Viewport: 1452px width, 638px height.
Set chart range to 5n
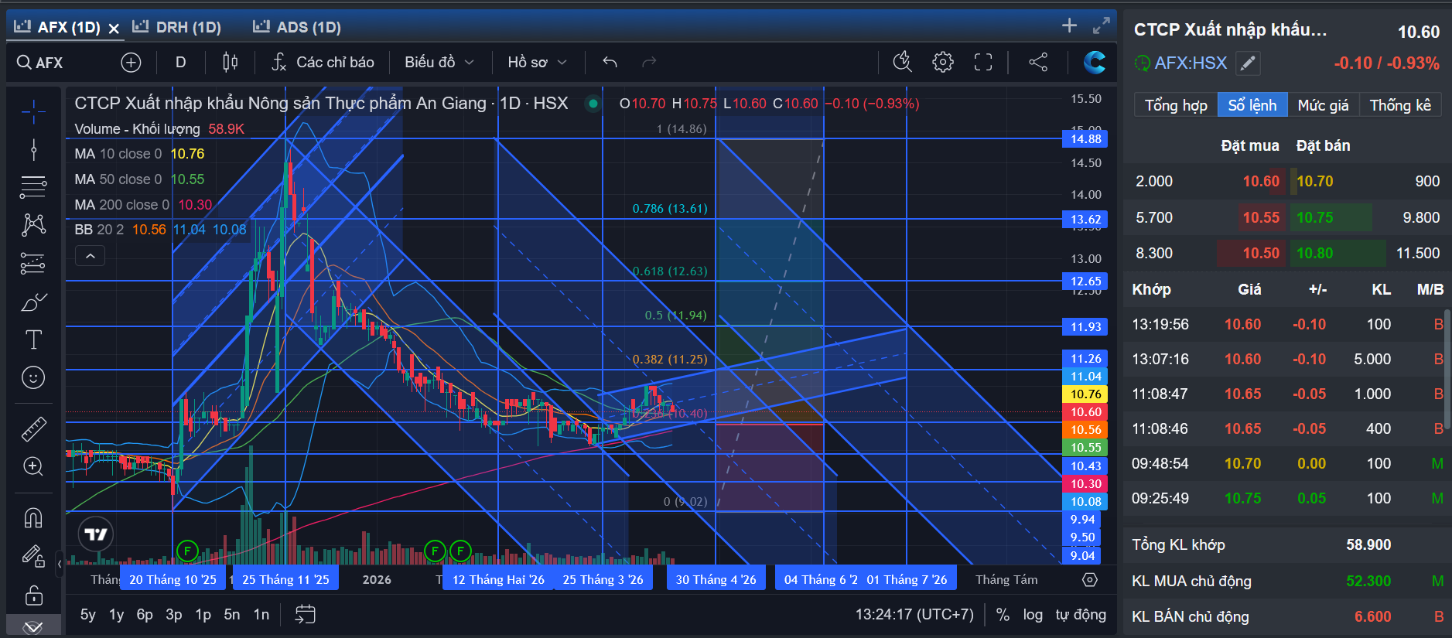232,615
